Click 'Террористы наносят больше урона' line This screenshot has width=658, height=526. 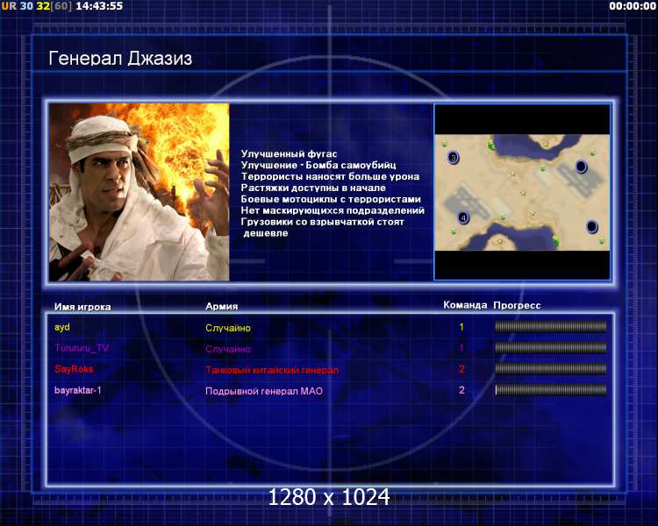click(x=330, y=176)
